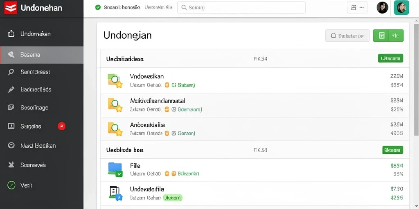Image resolution: width=419 pixels, height=209 pixels.
Task: Click orange badge in Vndowasikan row
Action: click(167, 85)
